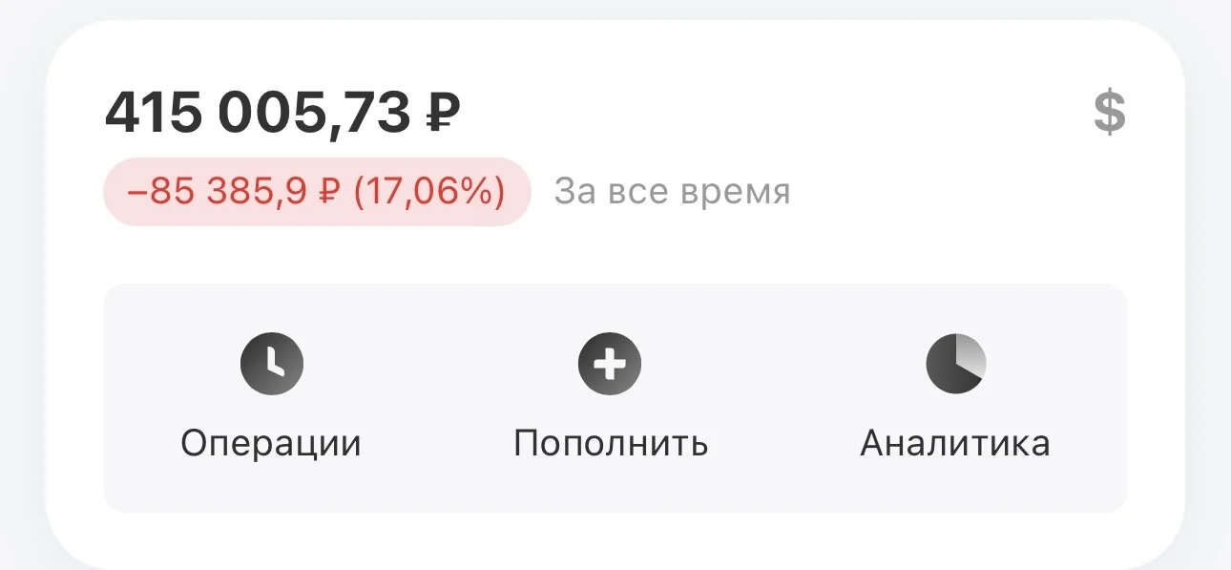Click the white card area below the balance
Viewport: 1231px width, 570px height.
click(x=615, y=254)
